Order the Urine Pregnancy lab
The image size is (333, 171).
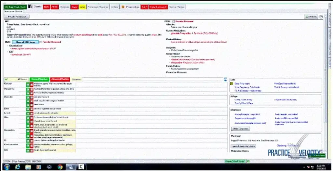point(247,87)
